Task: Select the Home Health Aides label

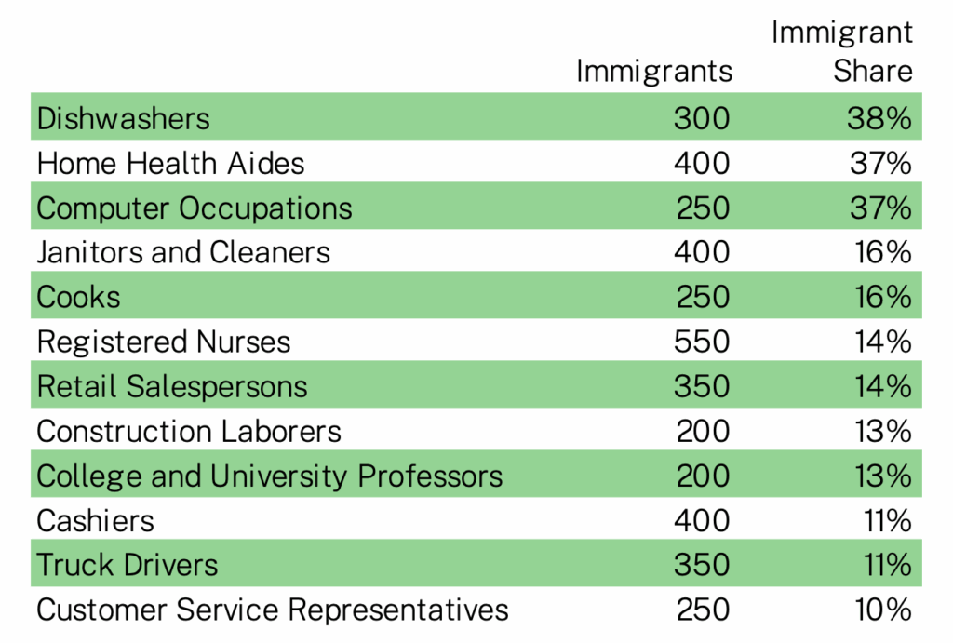Action: click(170, 164)
